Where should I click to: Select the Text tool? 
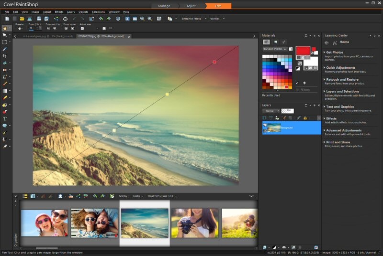(x=5, y=118)
